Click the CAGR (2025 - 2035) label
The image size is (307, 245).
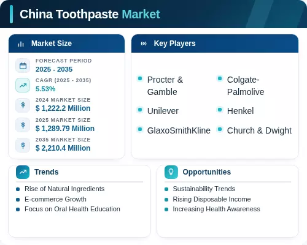point(63,80)
